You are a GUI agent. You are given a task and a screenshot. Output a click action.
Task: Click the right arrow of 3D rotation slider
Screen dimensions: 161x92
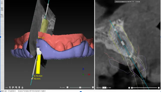click(x=93, y=87)
